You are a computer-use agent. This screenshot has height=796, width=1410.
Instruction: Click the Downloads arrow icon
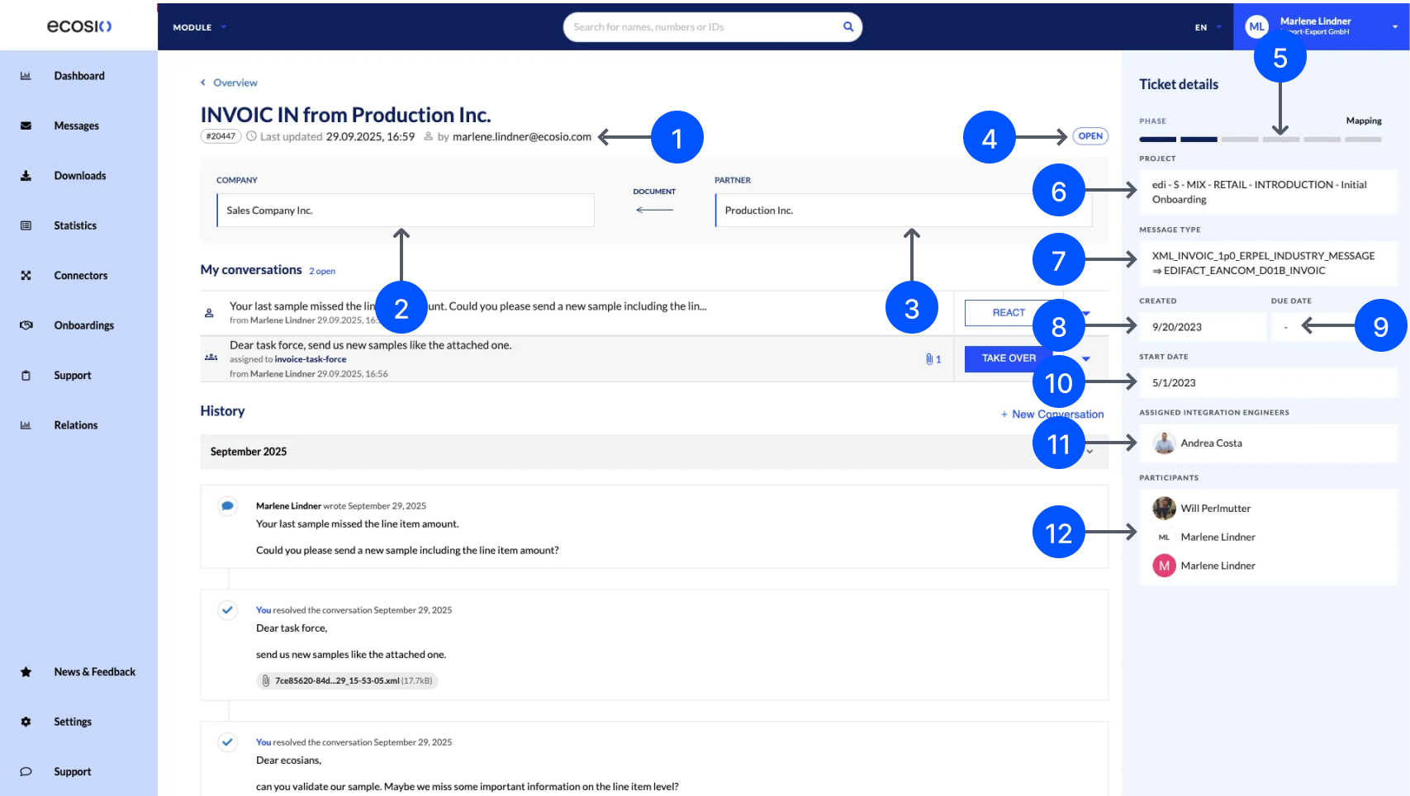(26, 176)
